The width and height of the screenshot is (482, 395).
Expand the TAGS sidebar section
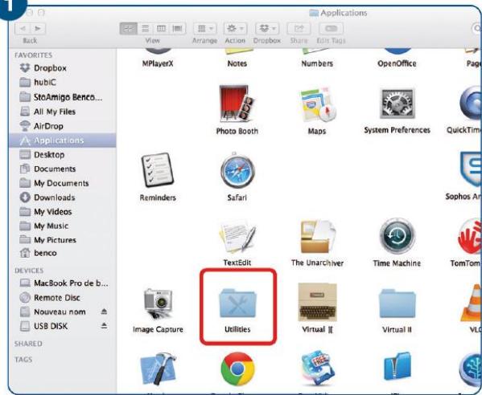pos(23,359)
